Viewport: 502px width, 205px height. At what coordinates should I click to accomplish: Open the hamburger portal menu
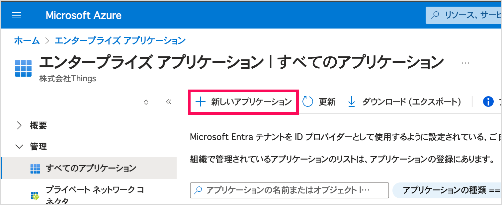[17, 15]
